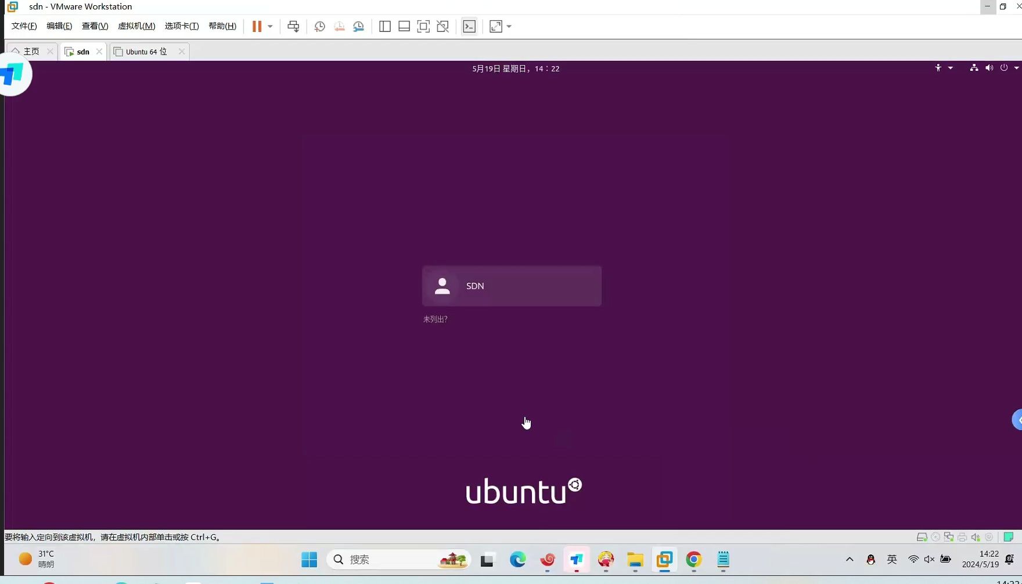Open the 查看(V) menu
This screenshot has width=1022, height=584.
click(x=95, y=26)
